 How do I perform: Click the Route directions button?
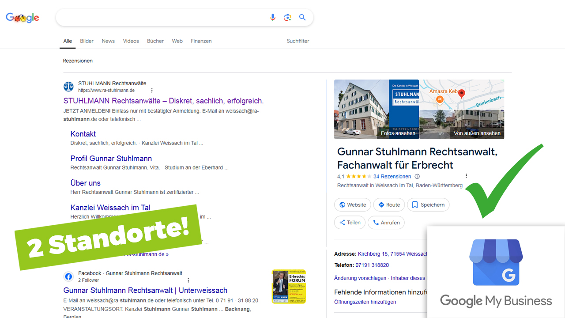[x=388, y=205]
